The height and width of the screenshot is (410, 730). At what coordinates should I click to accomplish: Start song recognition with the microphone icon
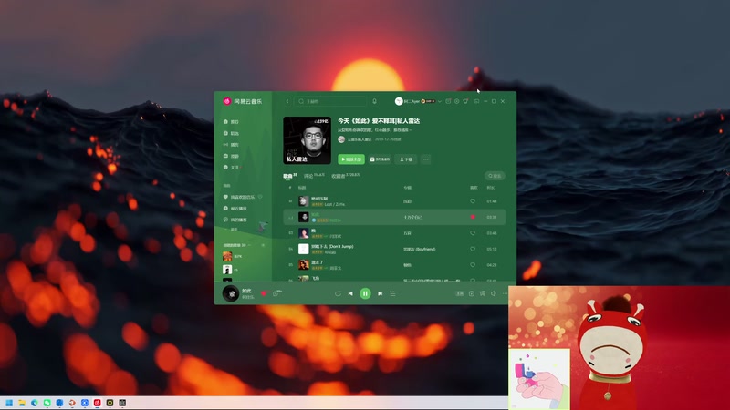coord(374,101)
